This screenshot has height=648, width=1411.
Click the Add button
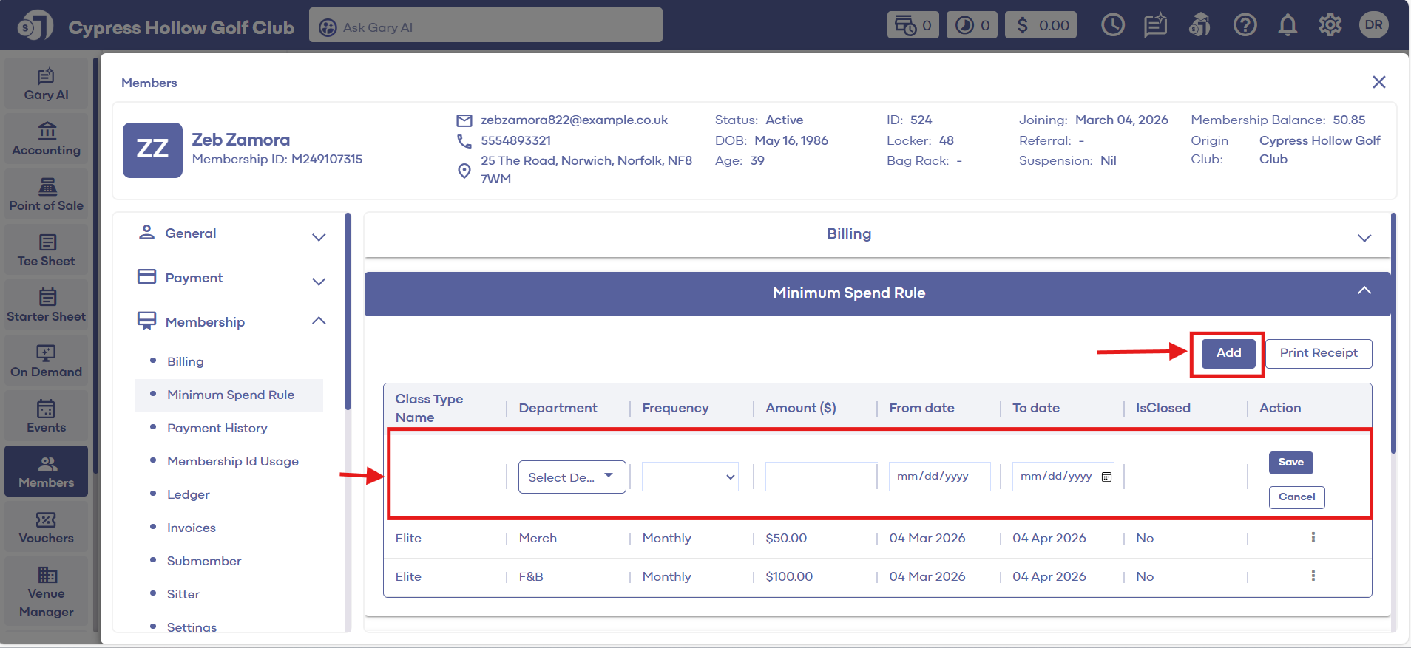click(1228, 353)
